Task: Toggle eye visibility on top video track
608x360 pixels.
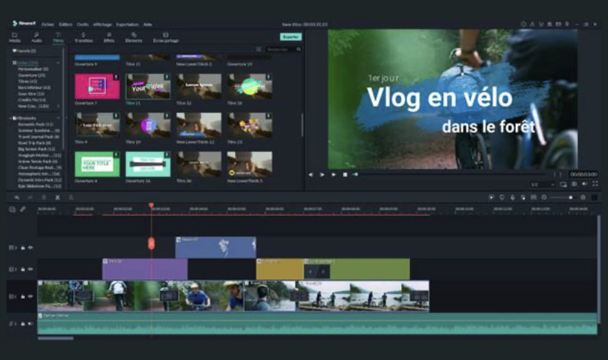Action: point(30,247)
